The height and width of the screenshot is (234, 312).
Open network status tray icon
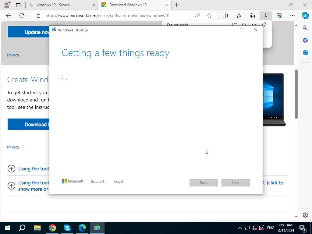tap(247, 228)
